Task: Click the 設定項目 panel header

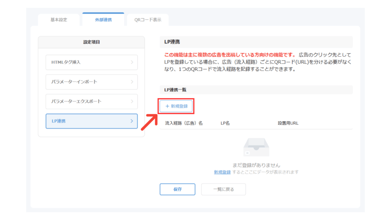Action: pyautogui.click(x=91, y=42)
